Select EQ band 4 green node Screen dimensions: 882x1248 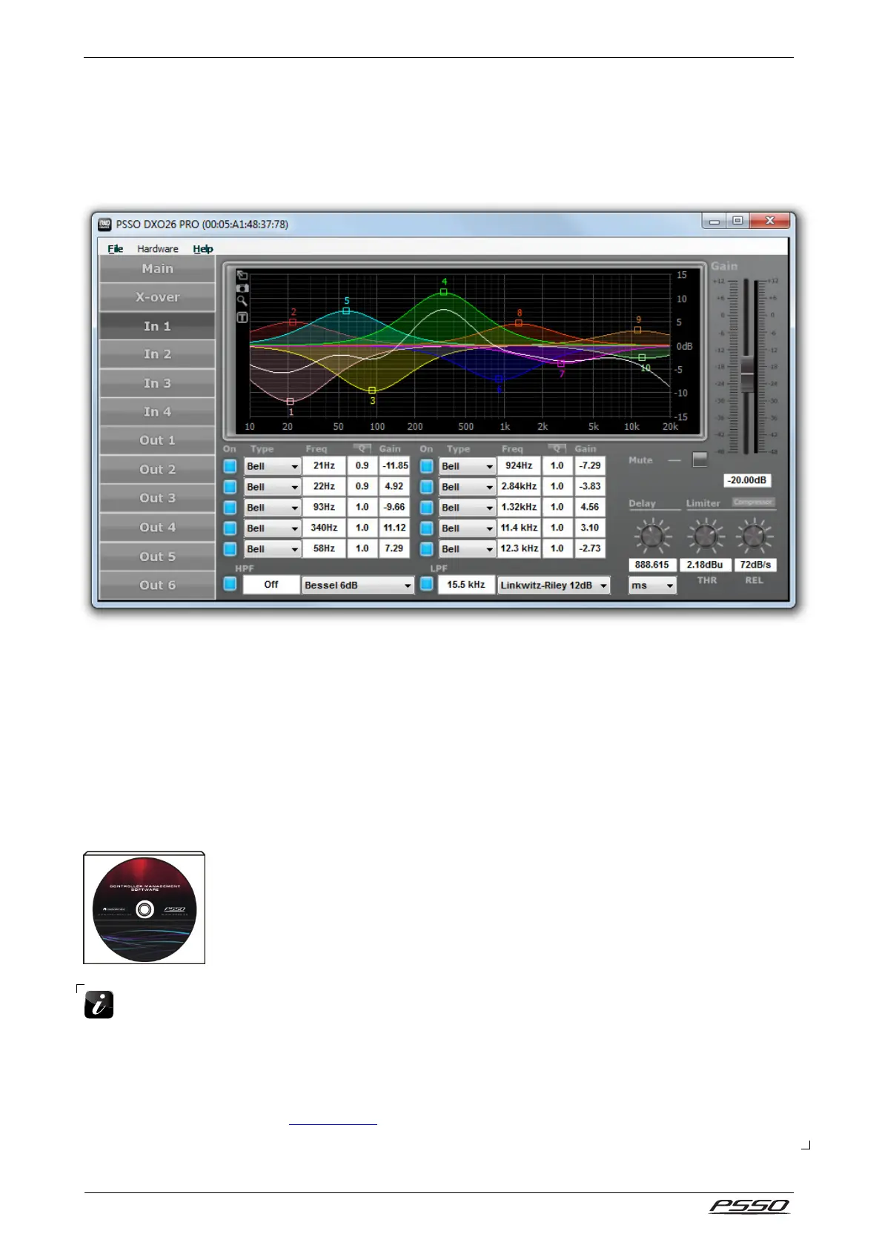444,292
